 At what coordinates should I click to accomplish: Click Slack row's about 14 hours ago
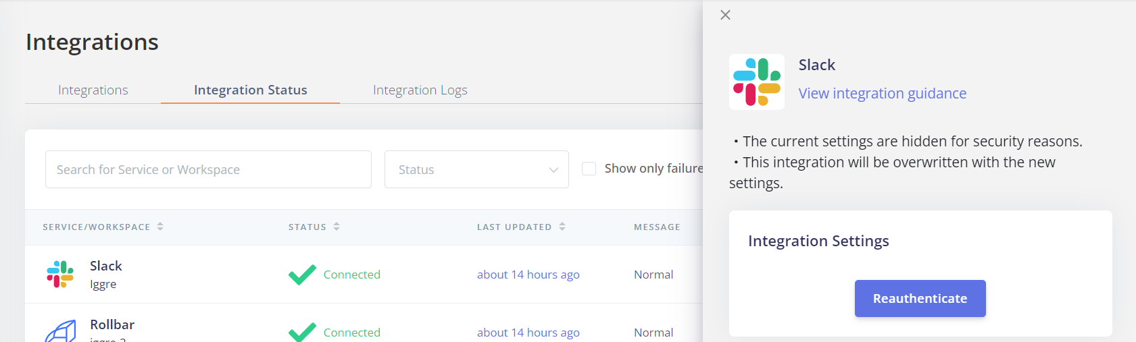click(x=528, y=275)
